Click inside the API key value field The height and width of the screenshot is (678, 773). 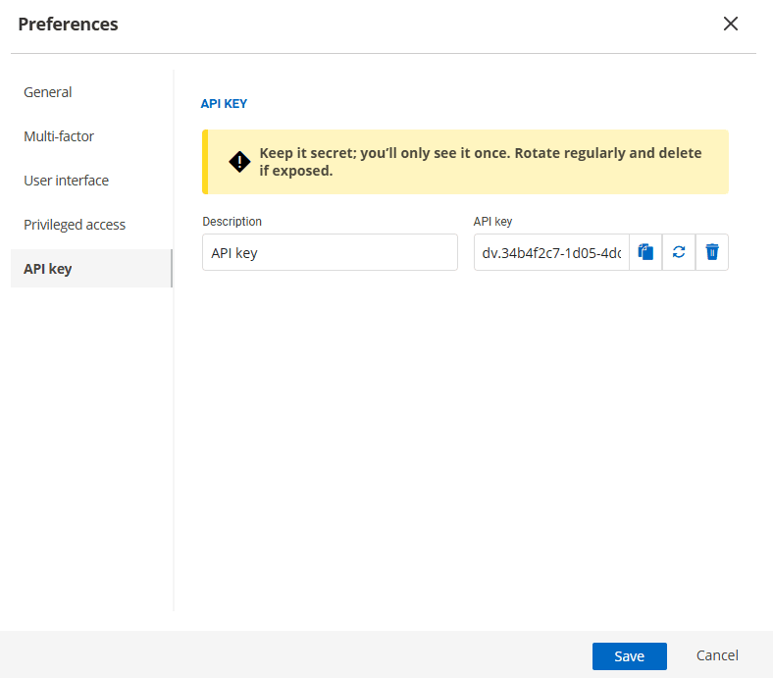pyautogui.click(x=551, y=252)
